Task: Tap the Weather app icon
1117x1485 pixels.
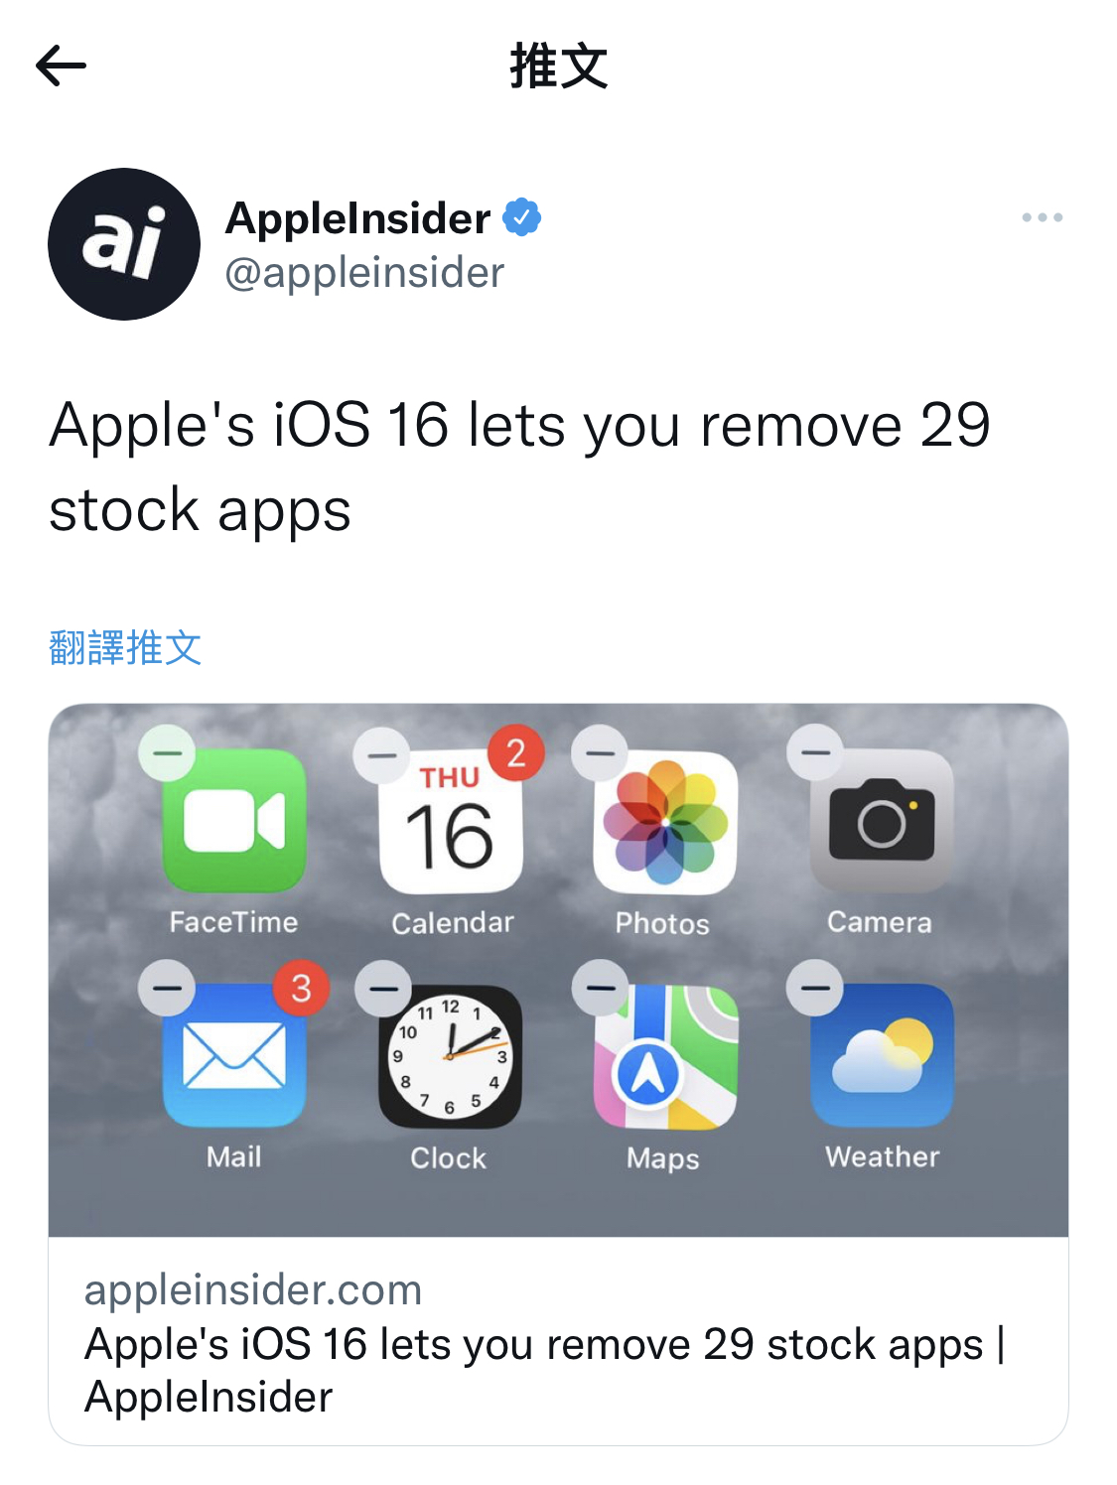Action: (x=882, y=1055)
